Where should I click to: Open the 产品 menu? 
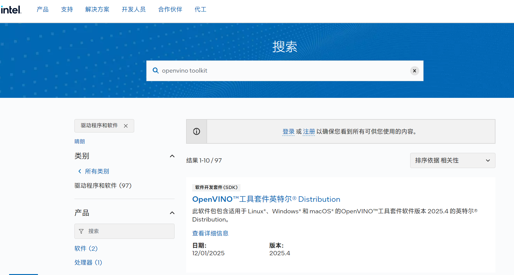click(x=43, y=9)
